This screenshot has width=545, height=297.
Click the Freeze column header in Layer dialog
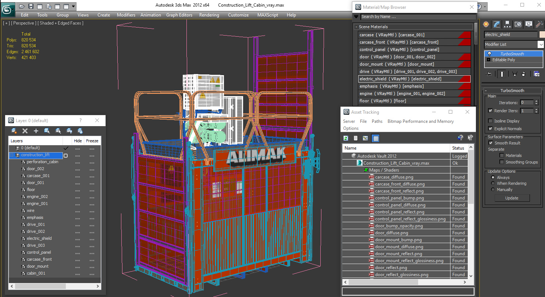coord(92,141)
